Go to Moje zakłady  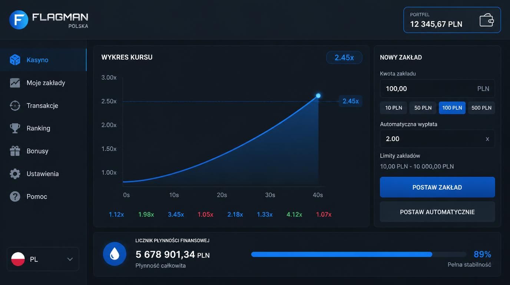pyautogui.click(x=43, y=83)
